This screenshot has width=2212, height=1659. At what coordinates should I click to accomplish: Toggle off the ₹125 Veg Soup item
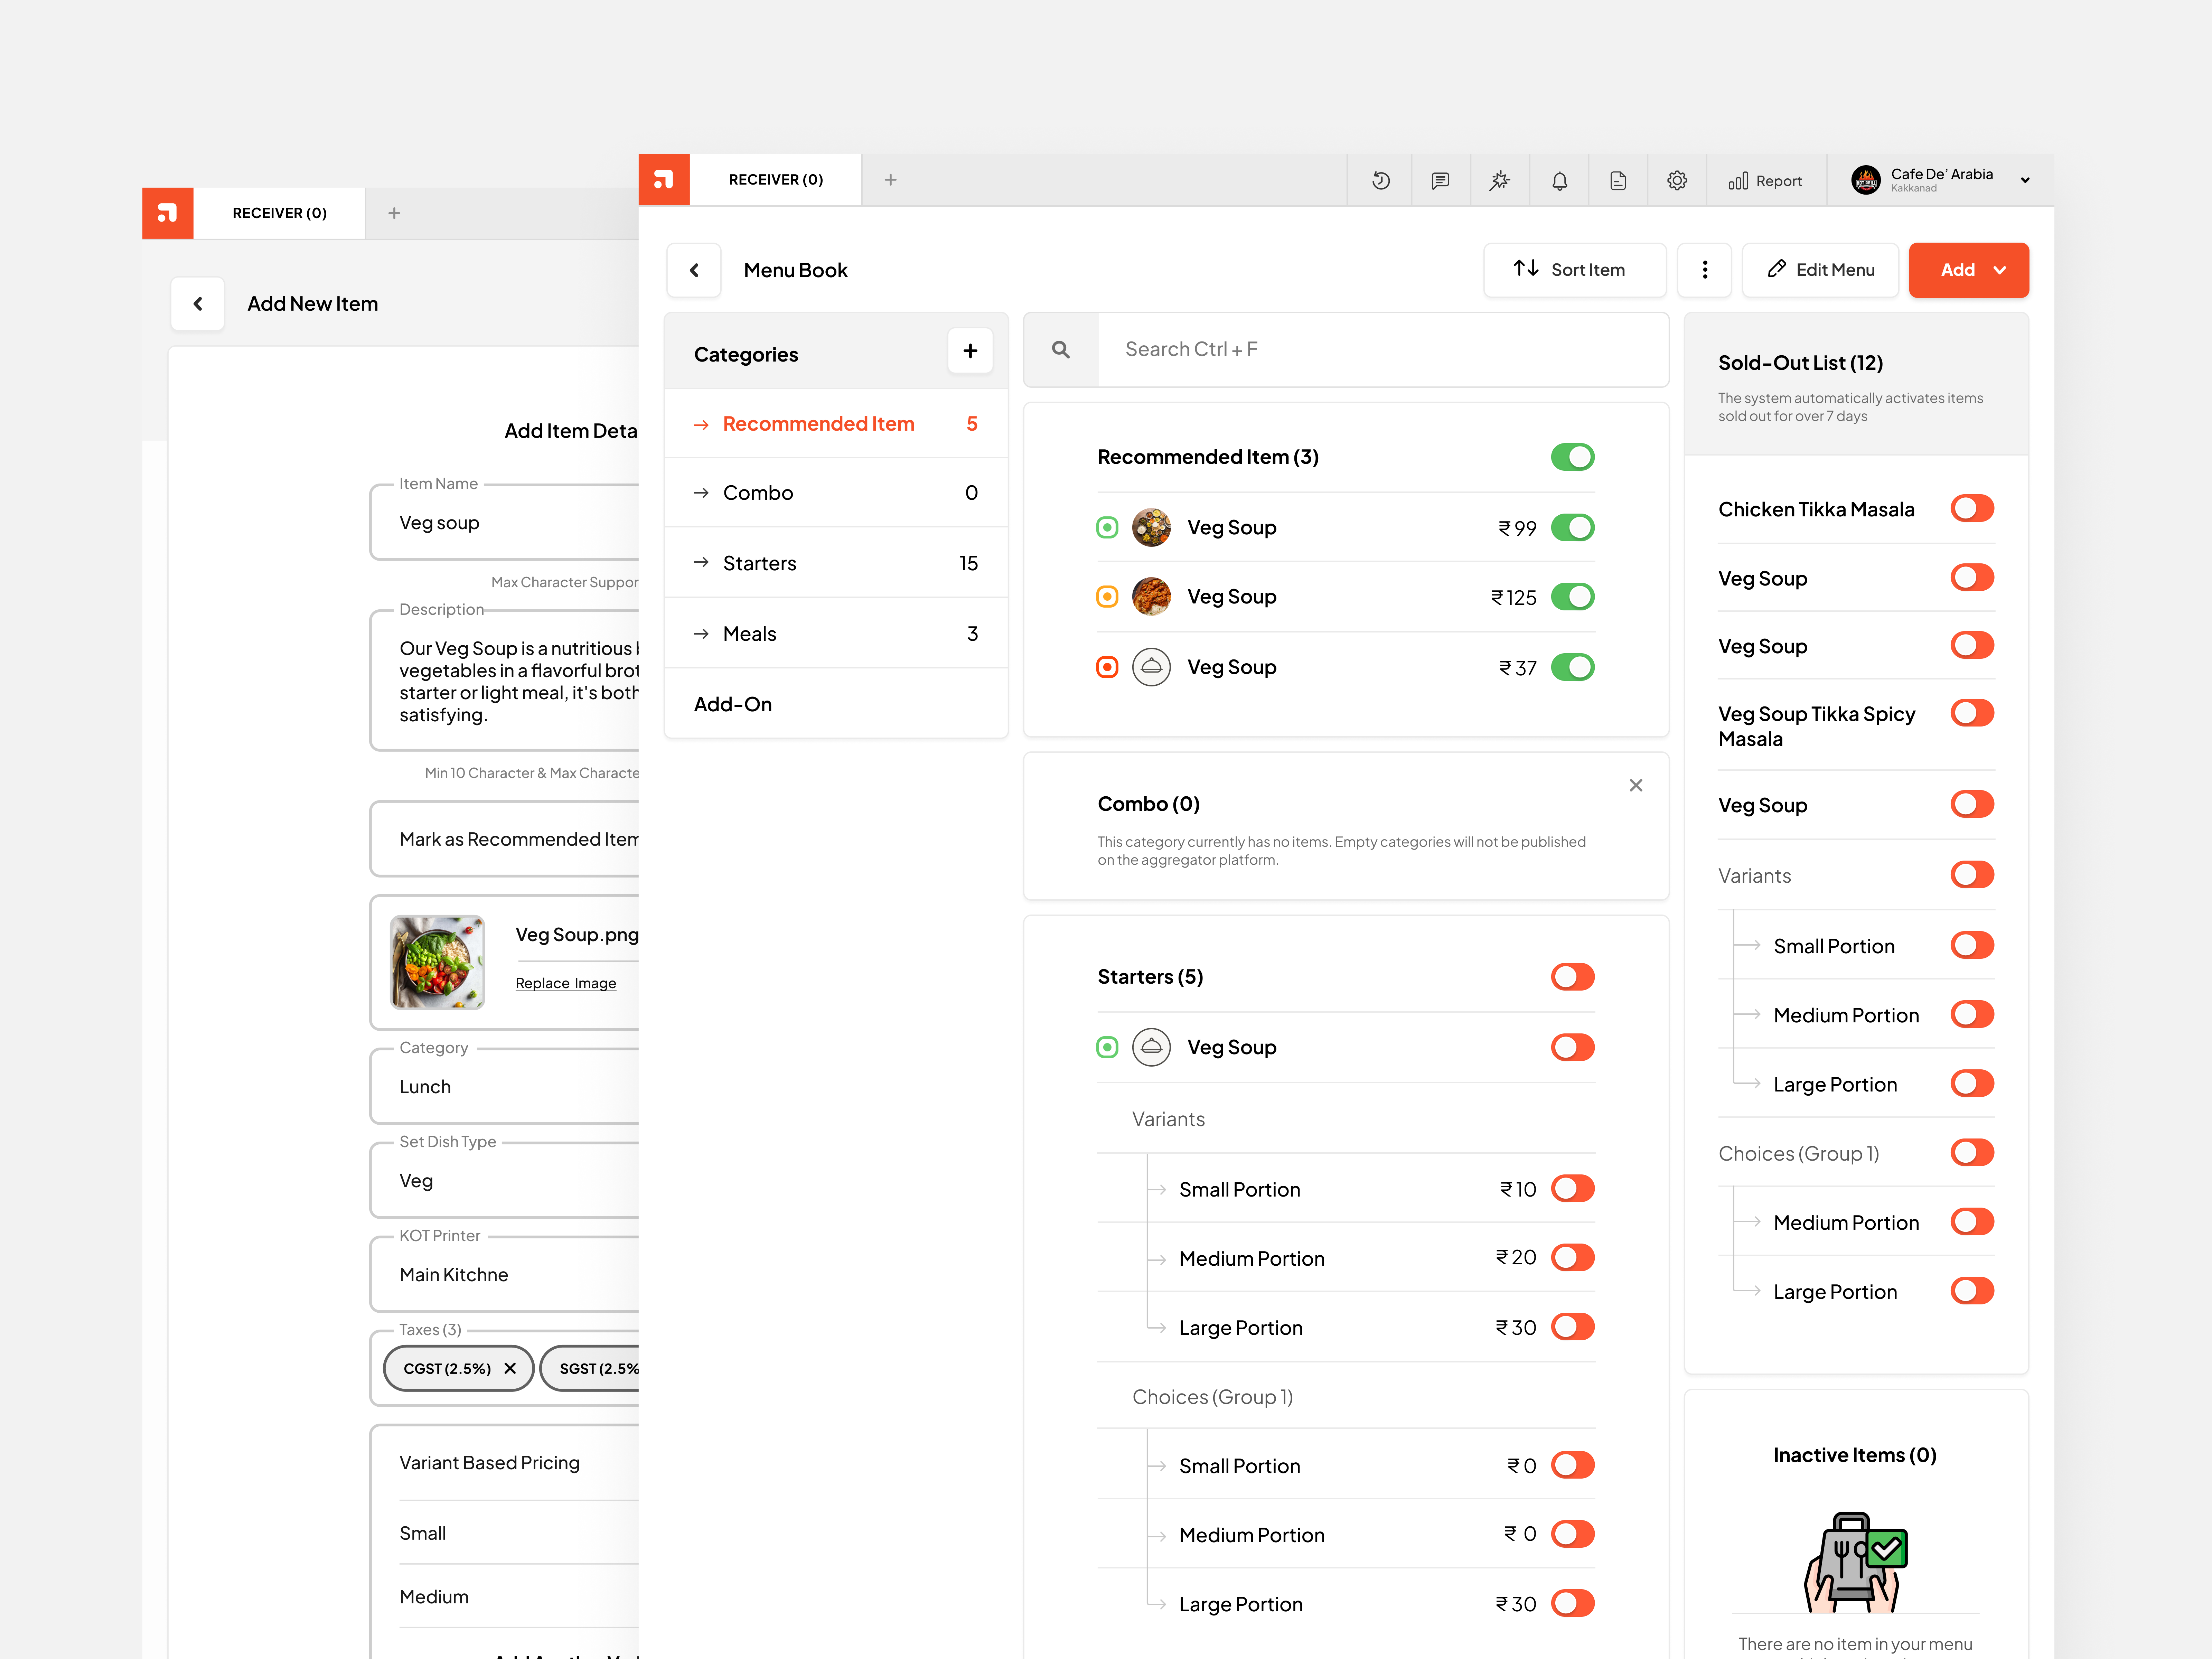1573,597
